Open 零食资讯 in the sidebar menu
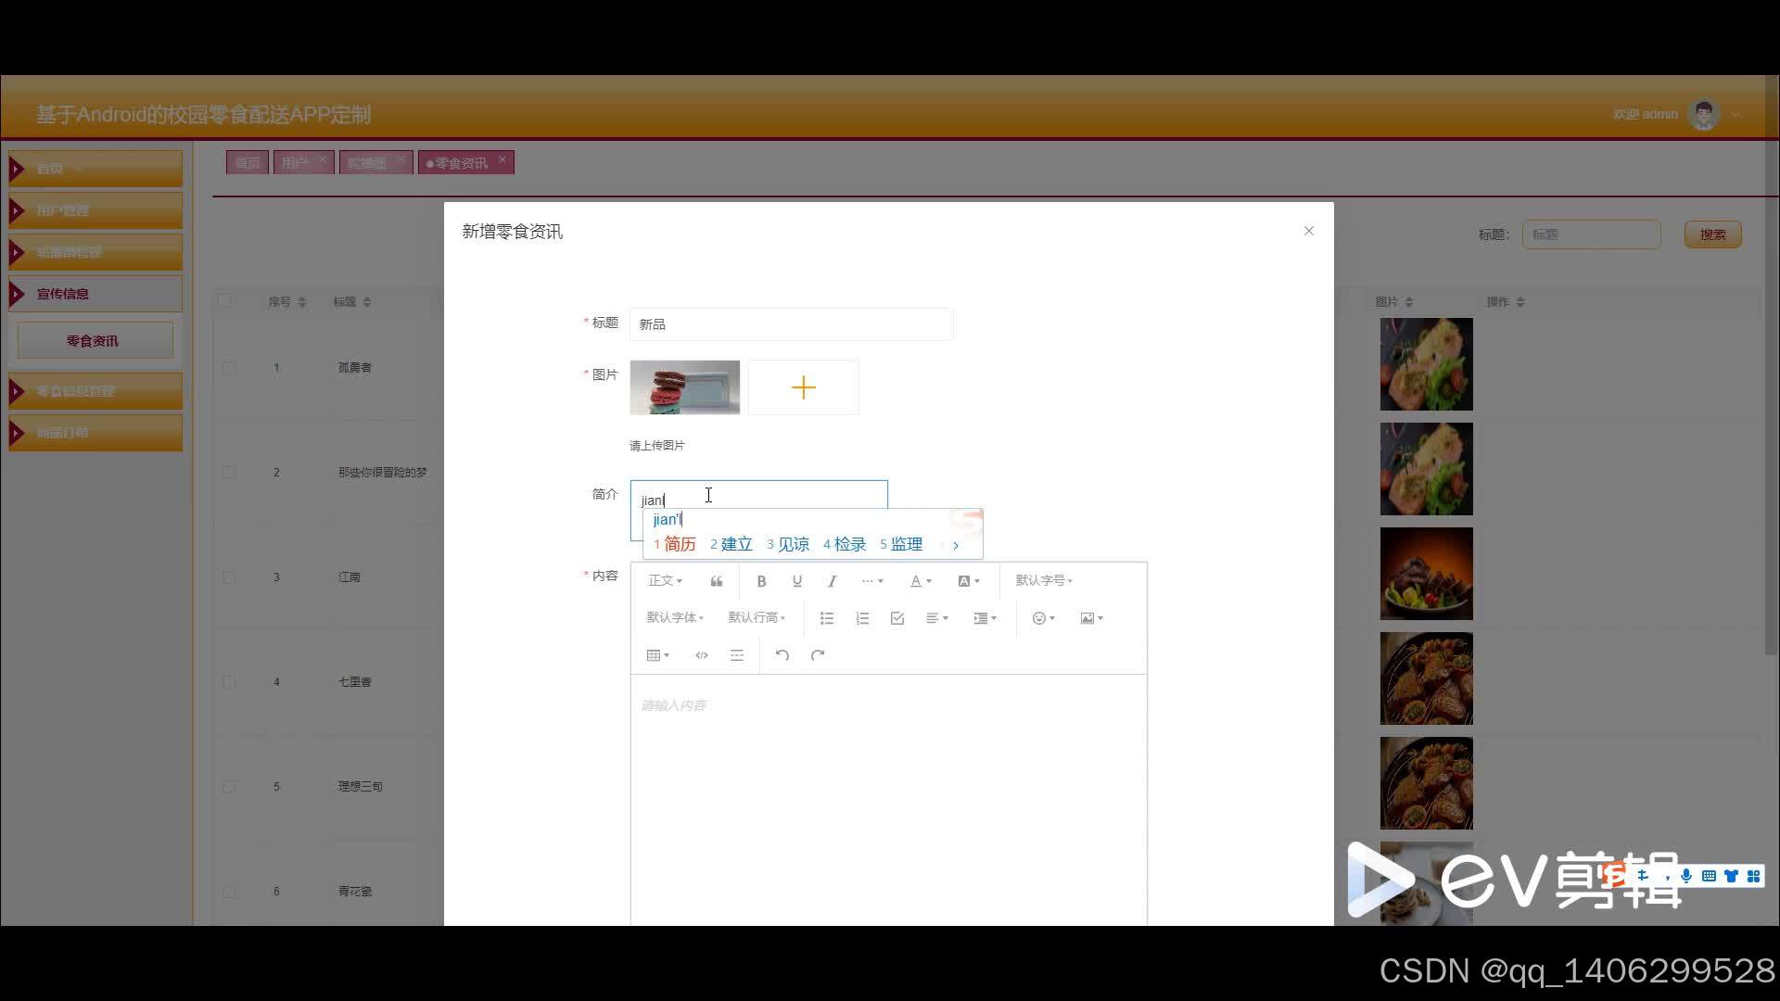The height and width of the screenshot is (1001, 1780). click(94, 341)
